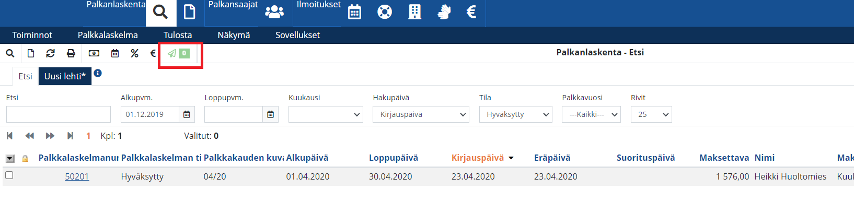Open payslip number 50201 link
854x214 pixels.
point(77,176)
